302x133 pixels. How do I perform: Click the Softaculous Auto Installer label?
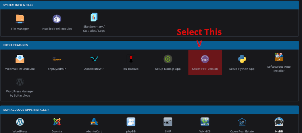tap(279, 69)
